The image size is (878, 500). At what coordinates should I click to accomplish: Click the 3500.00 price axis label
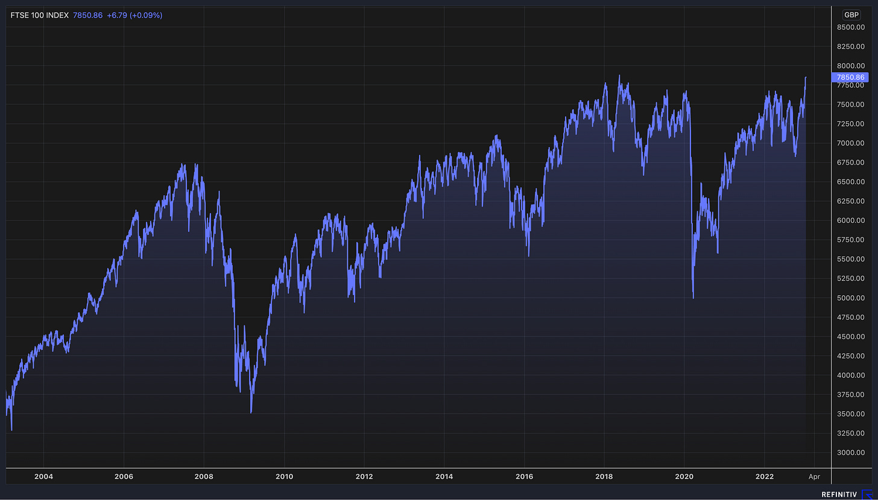(x=851, y=414)
